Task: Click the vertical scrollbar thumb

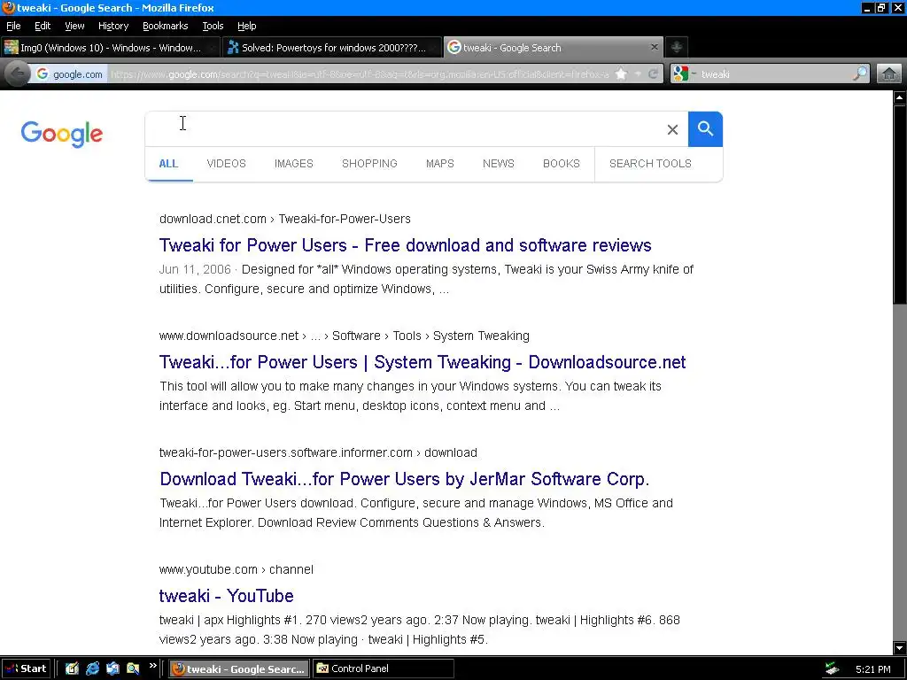Action: pos(900,204)
